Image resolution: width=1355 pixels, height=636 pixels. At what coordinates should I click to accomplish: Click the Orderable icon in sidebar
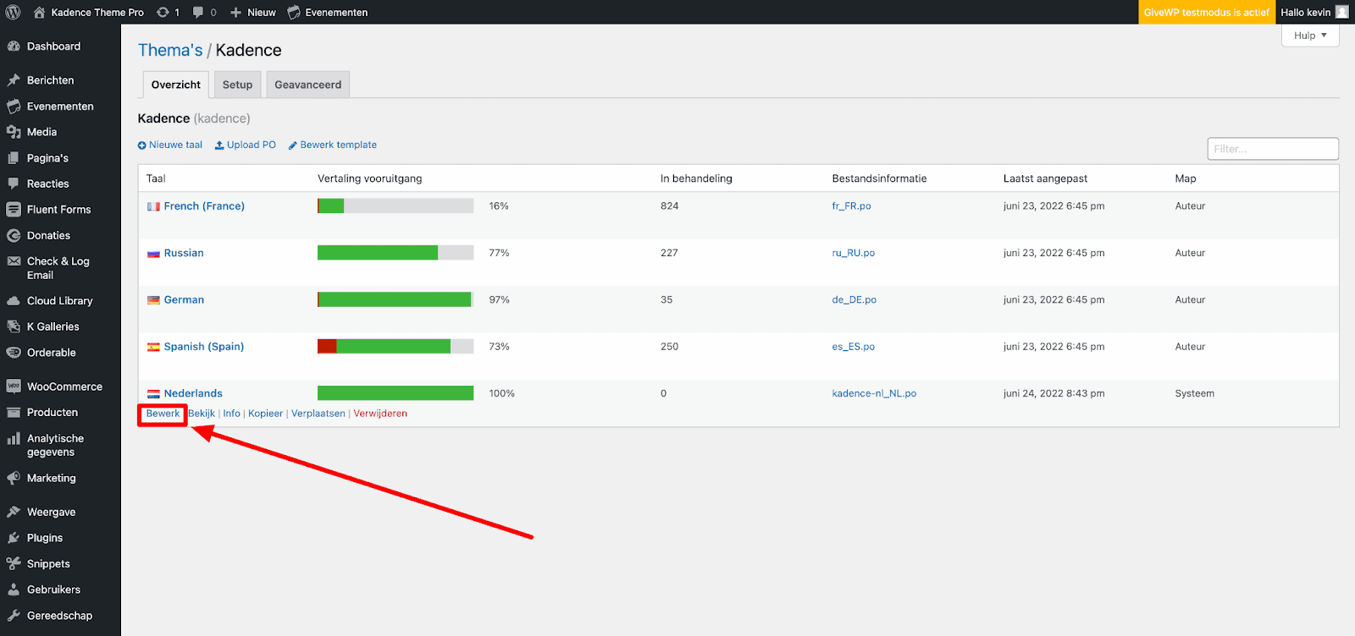point(14,353)
